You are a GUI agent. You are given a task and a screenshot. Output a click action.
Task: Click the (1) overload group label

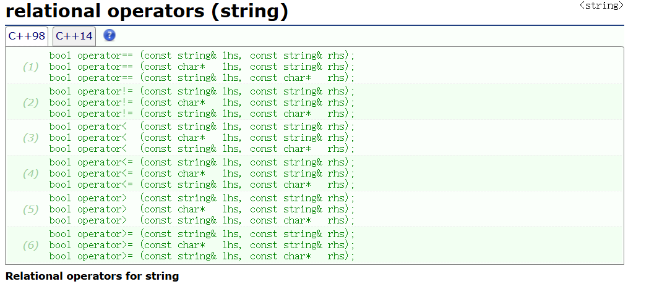click(31, 67)
